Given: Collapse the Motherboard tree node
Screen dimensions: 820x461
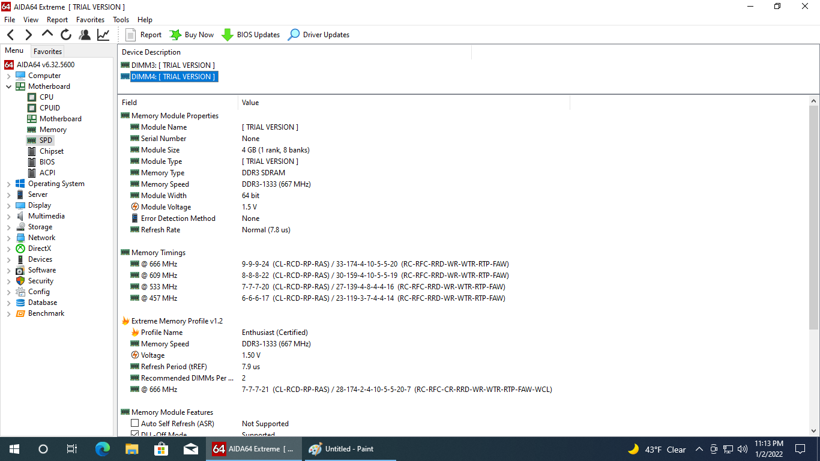Looking at the screenshot, I should pos(8,86).
